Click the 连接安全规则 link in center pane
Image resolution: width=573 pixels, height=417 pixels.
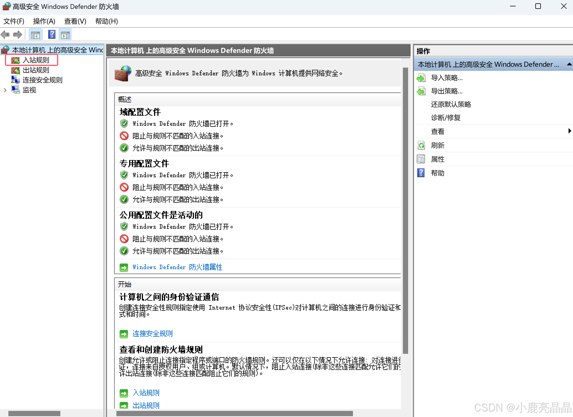click(x=152, y=334)
